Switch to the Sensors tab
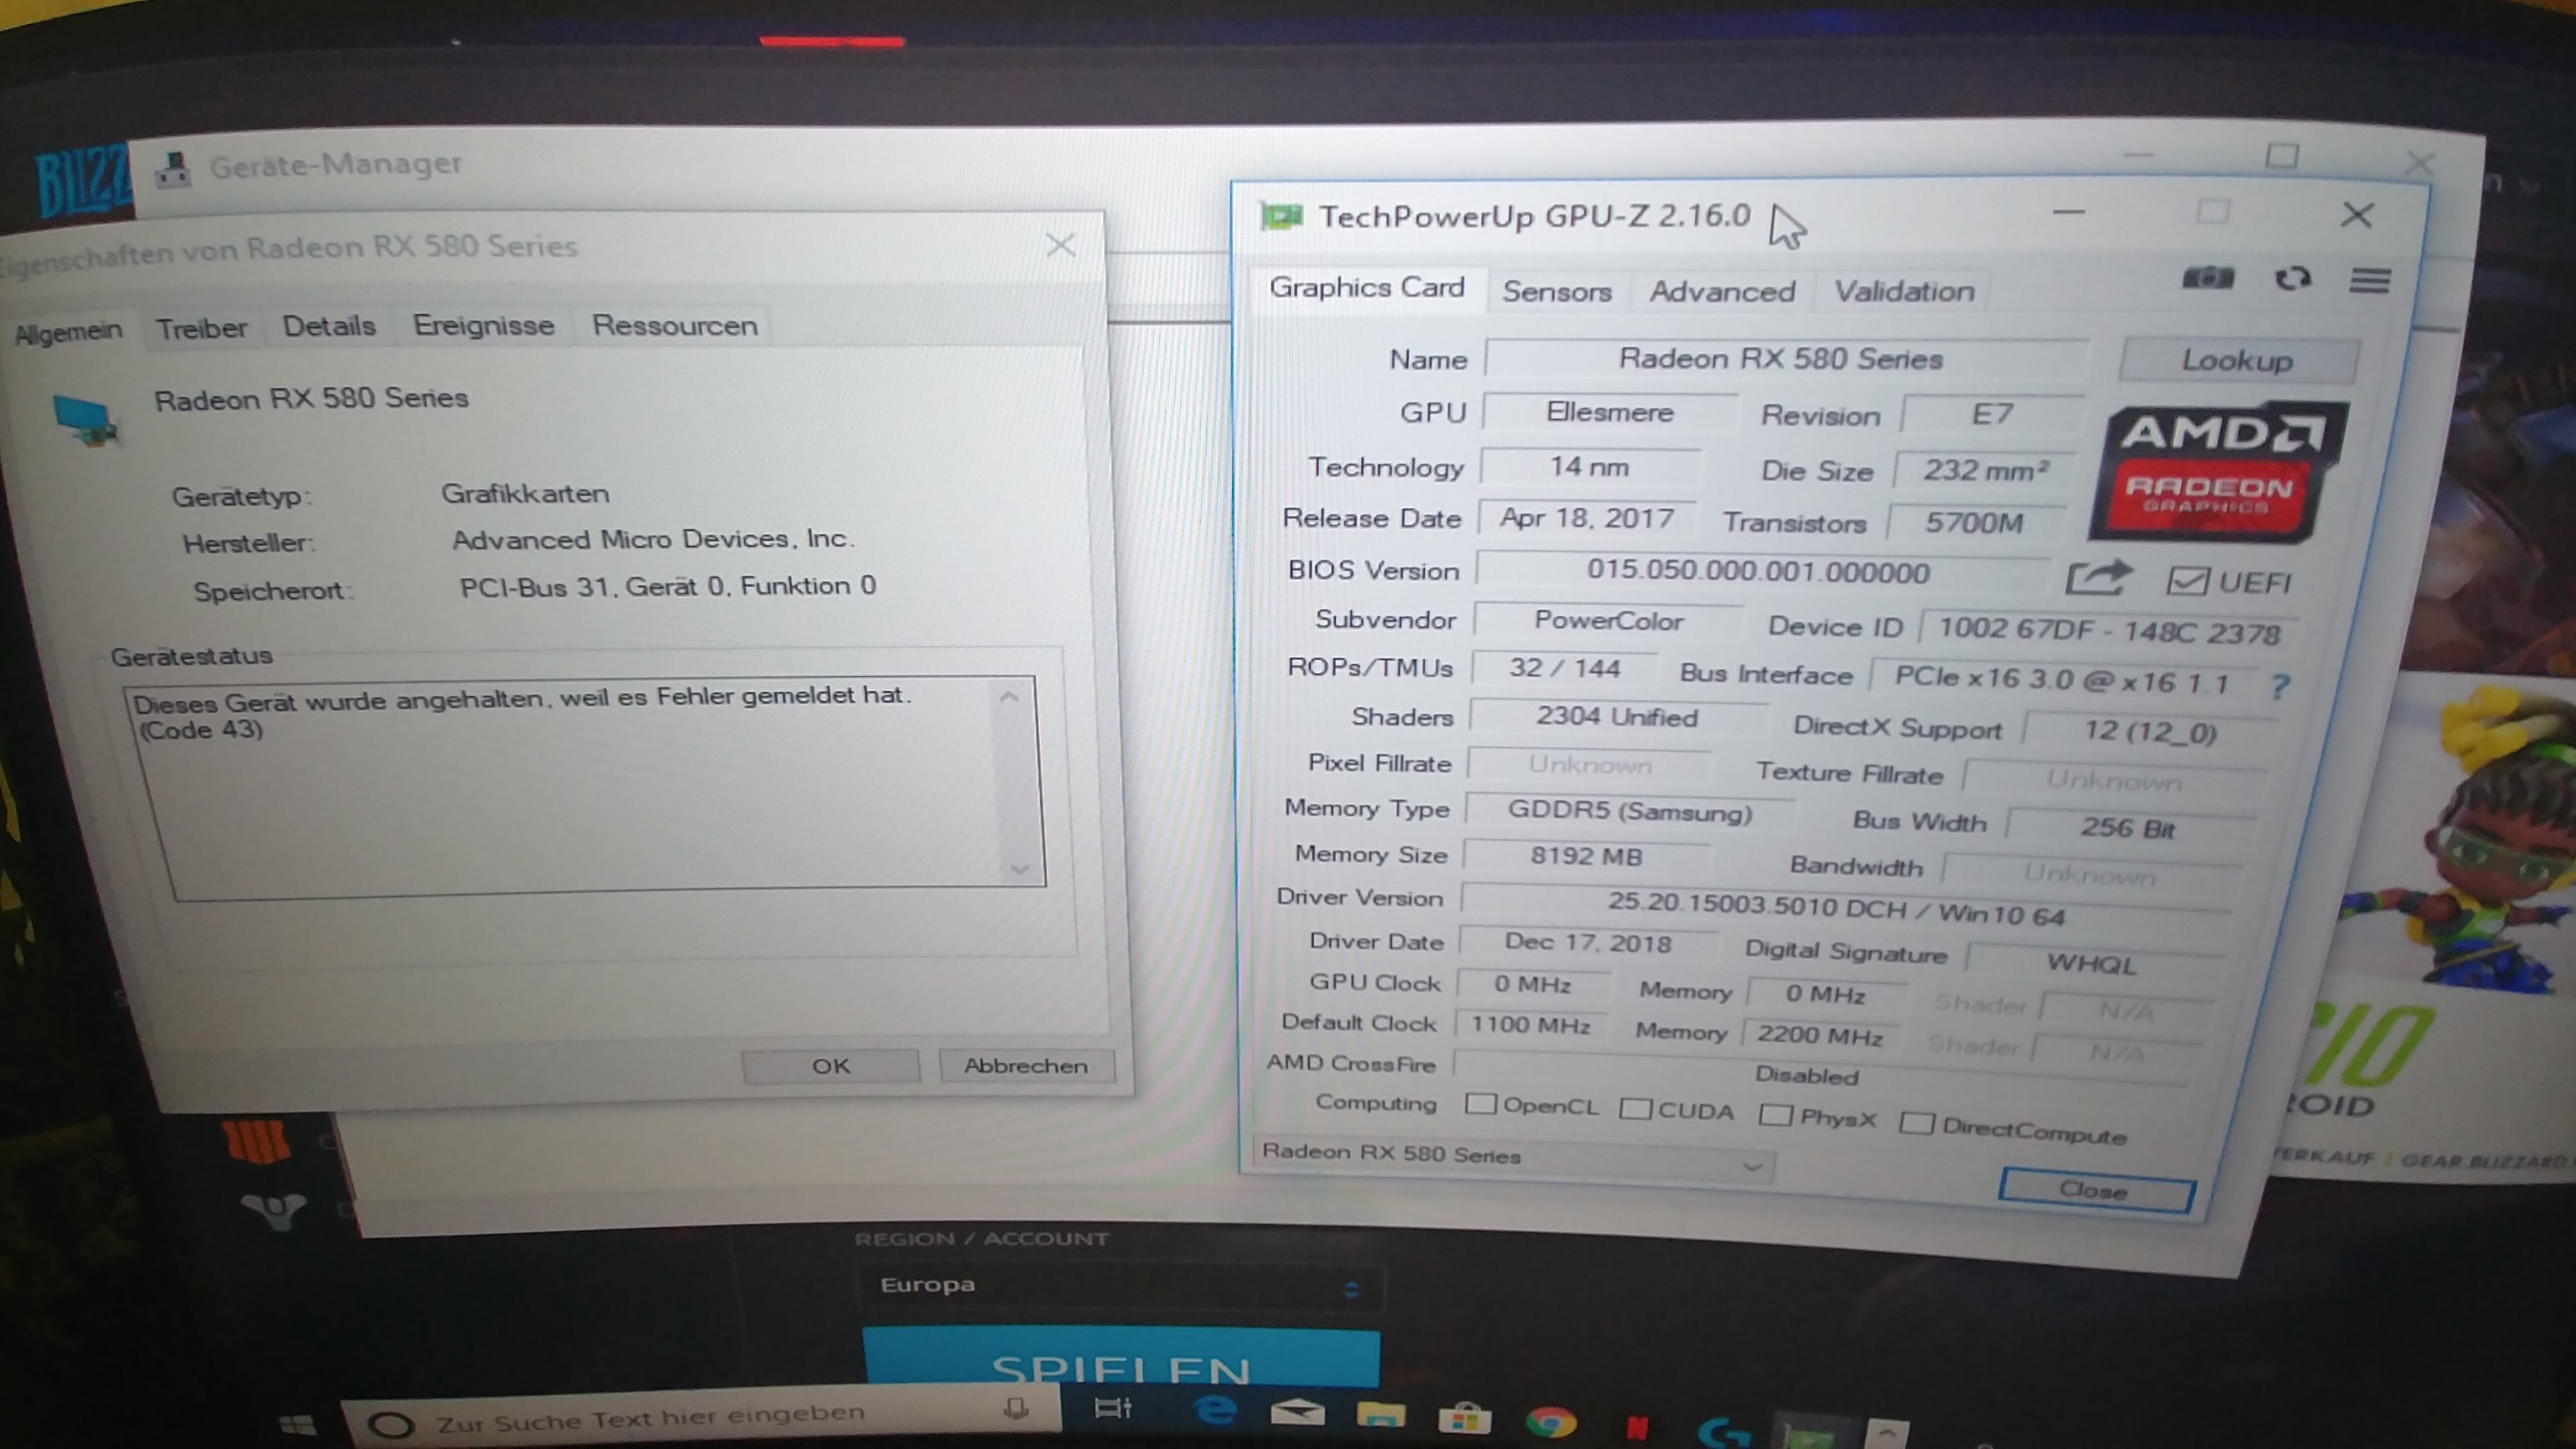Screen dimensions: 2576x1449 click(x=1556, y=291)
